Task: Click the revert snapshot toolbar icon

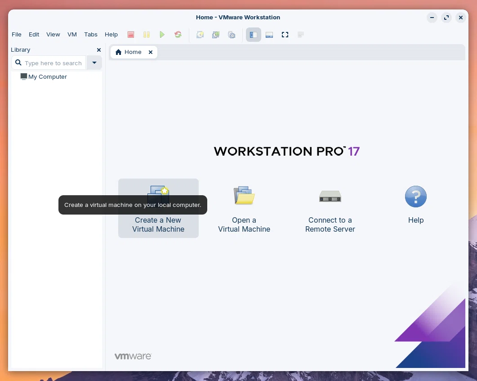Action: point(216,35)
